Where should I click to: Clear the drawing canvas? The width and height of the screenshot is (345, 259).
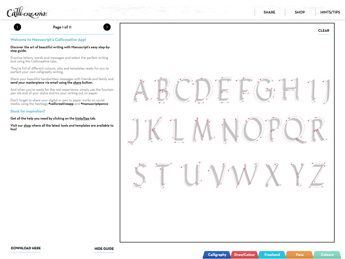pos(324,31)
